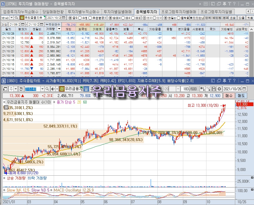Switch to 투자자별일별매매 tab
Image resolution: width=254 pixels, height=205 pixels.
[118, 12]
